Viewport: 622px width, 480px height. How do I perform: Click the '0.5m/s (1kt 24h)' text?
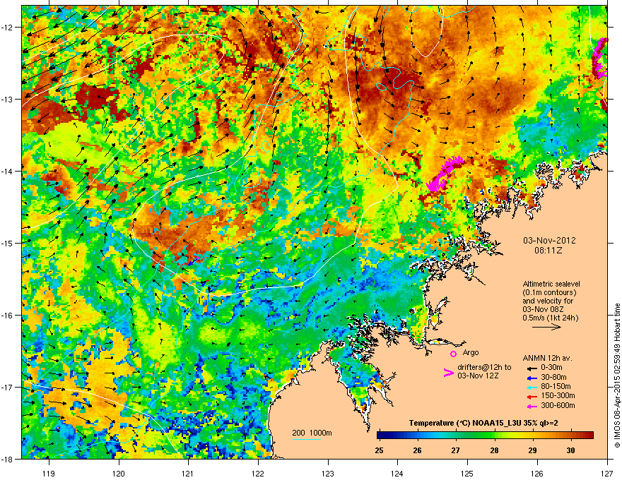pos(551,318)
